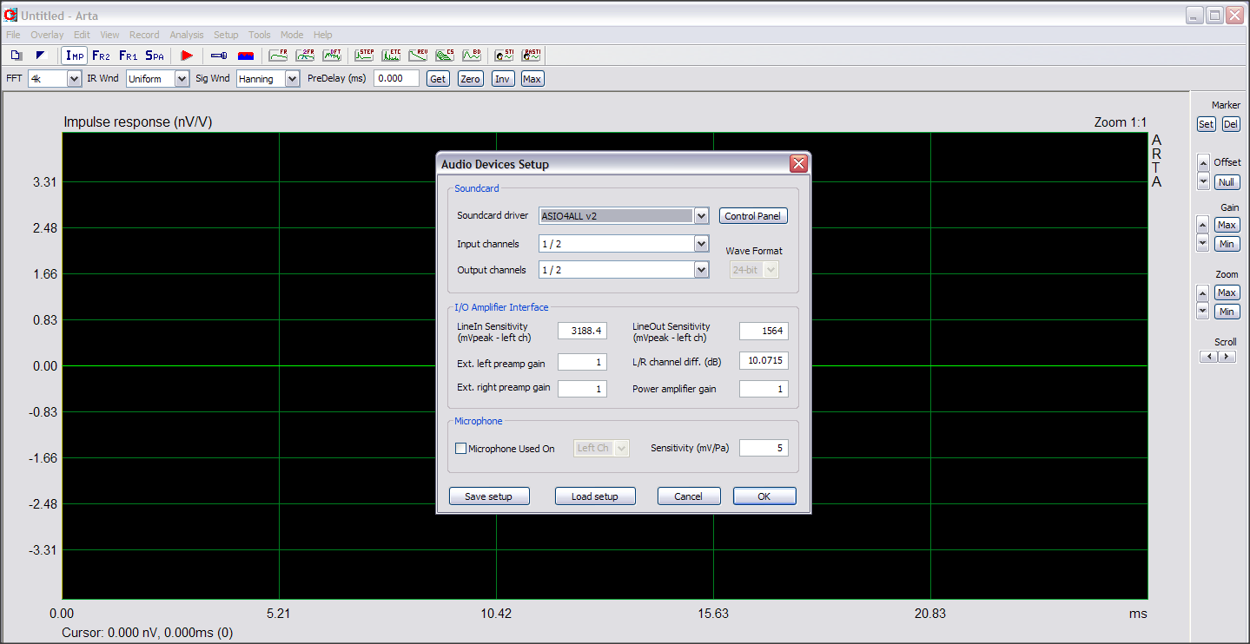
Task: Open the STEP response toolbar icon
Action: click(364, 56)
